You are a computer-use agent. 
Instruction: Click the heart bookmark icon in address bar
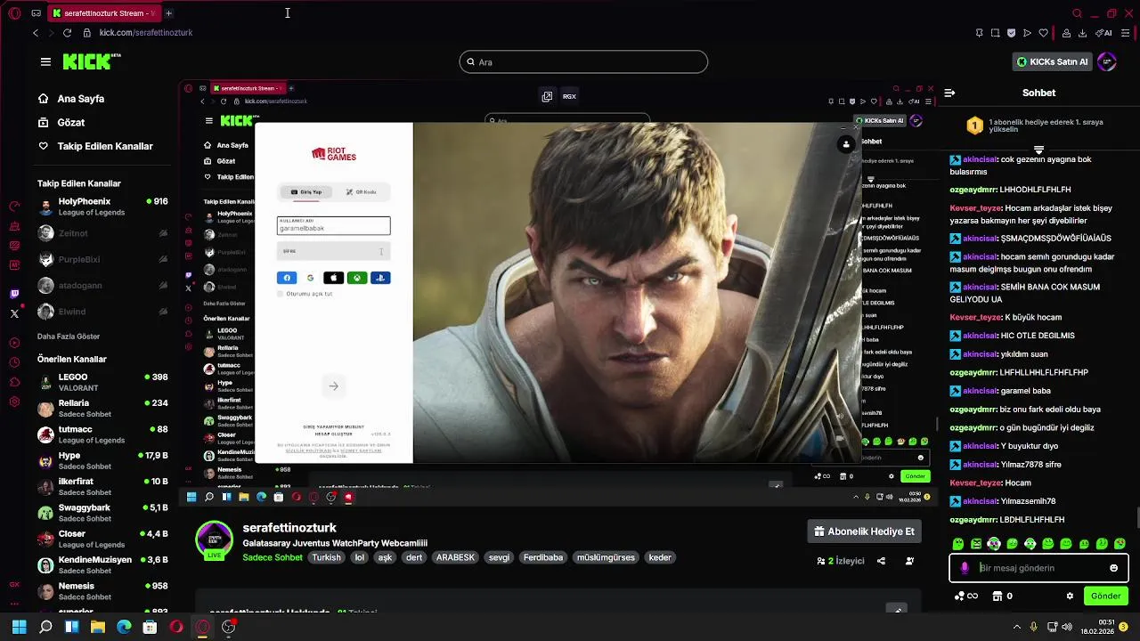point(1043,33)
